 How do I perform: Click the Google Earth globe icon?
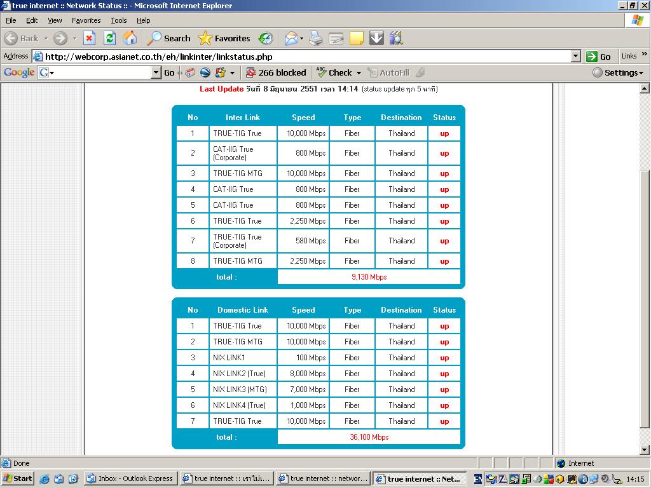click(205, 72)
